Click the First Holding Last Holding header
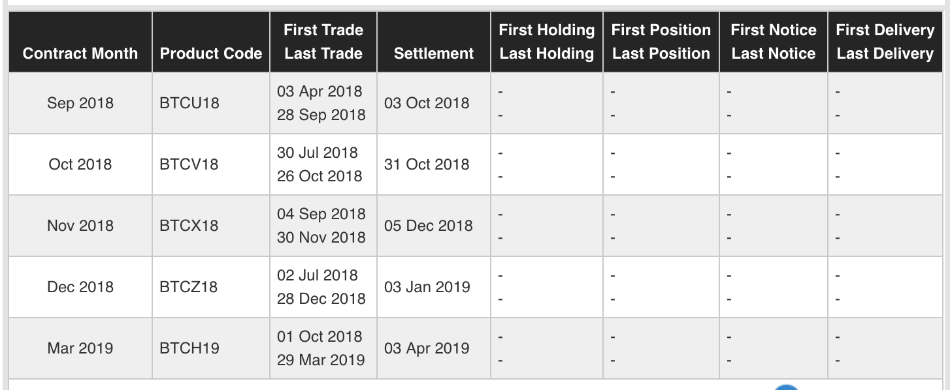The height and width of the screenshot is (390, 950). point(547,42)
